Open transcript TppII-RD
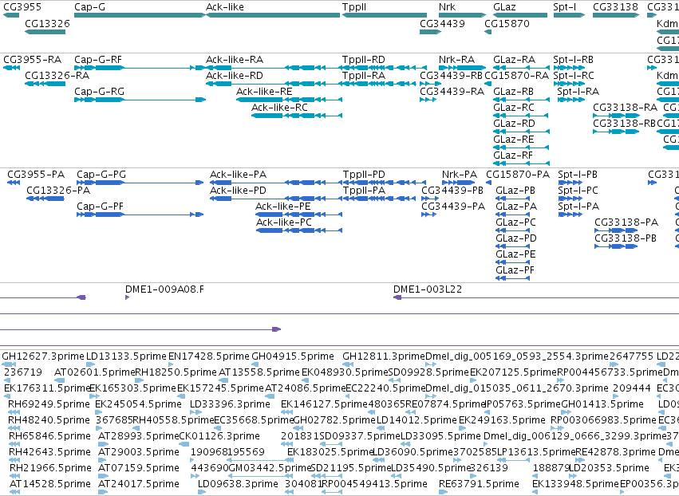Screen dimensions: 679x496 pyautogui.click(x=363, y=59)
